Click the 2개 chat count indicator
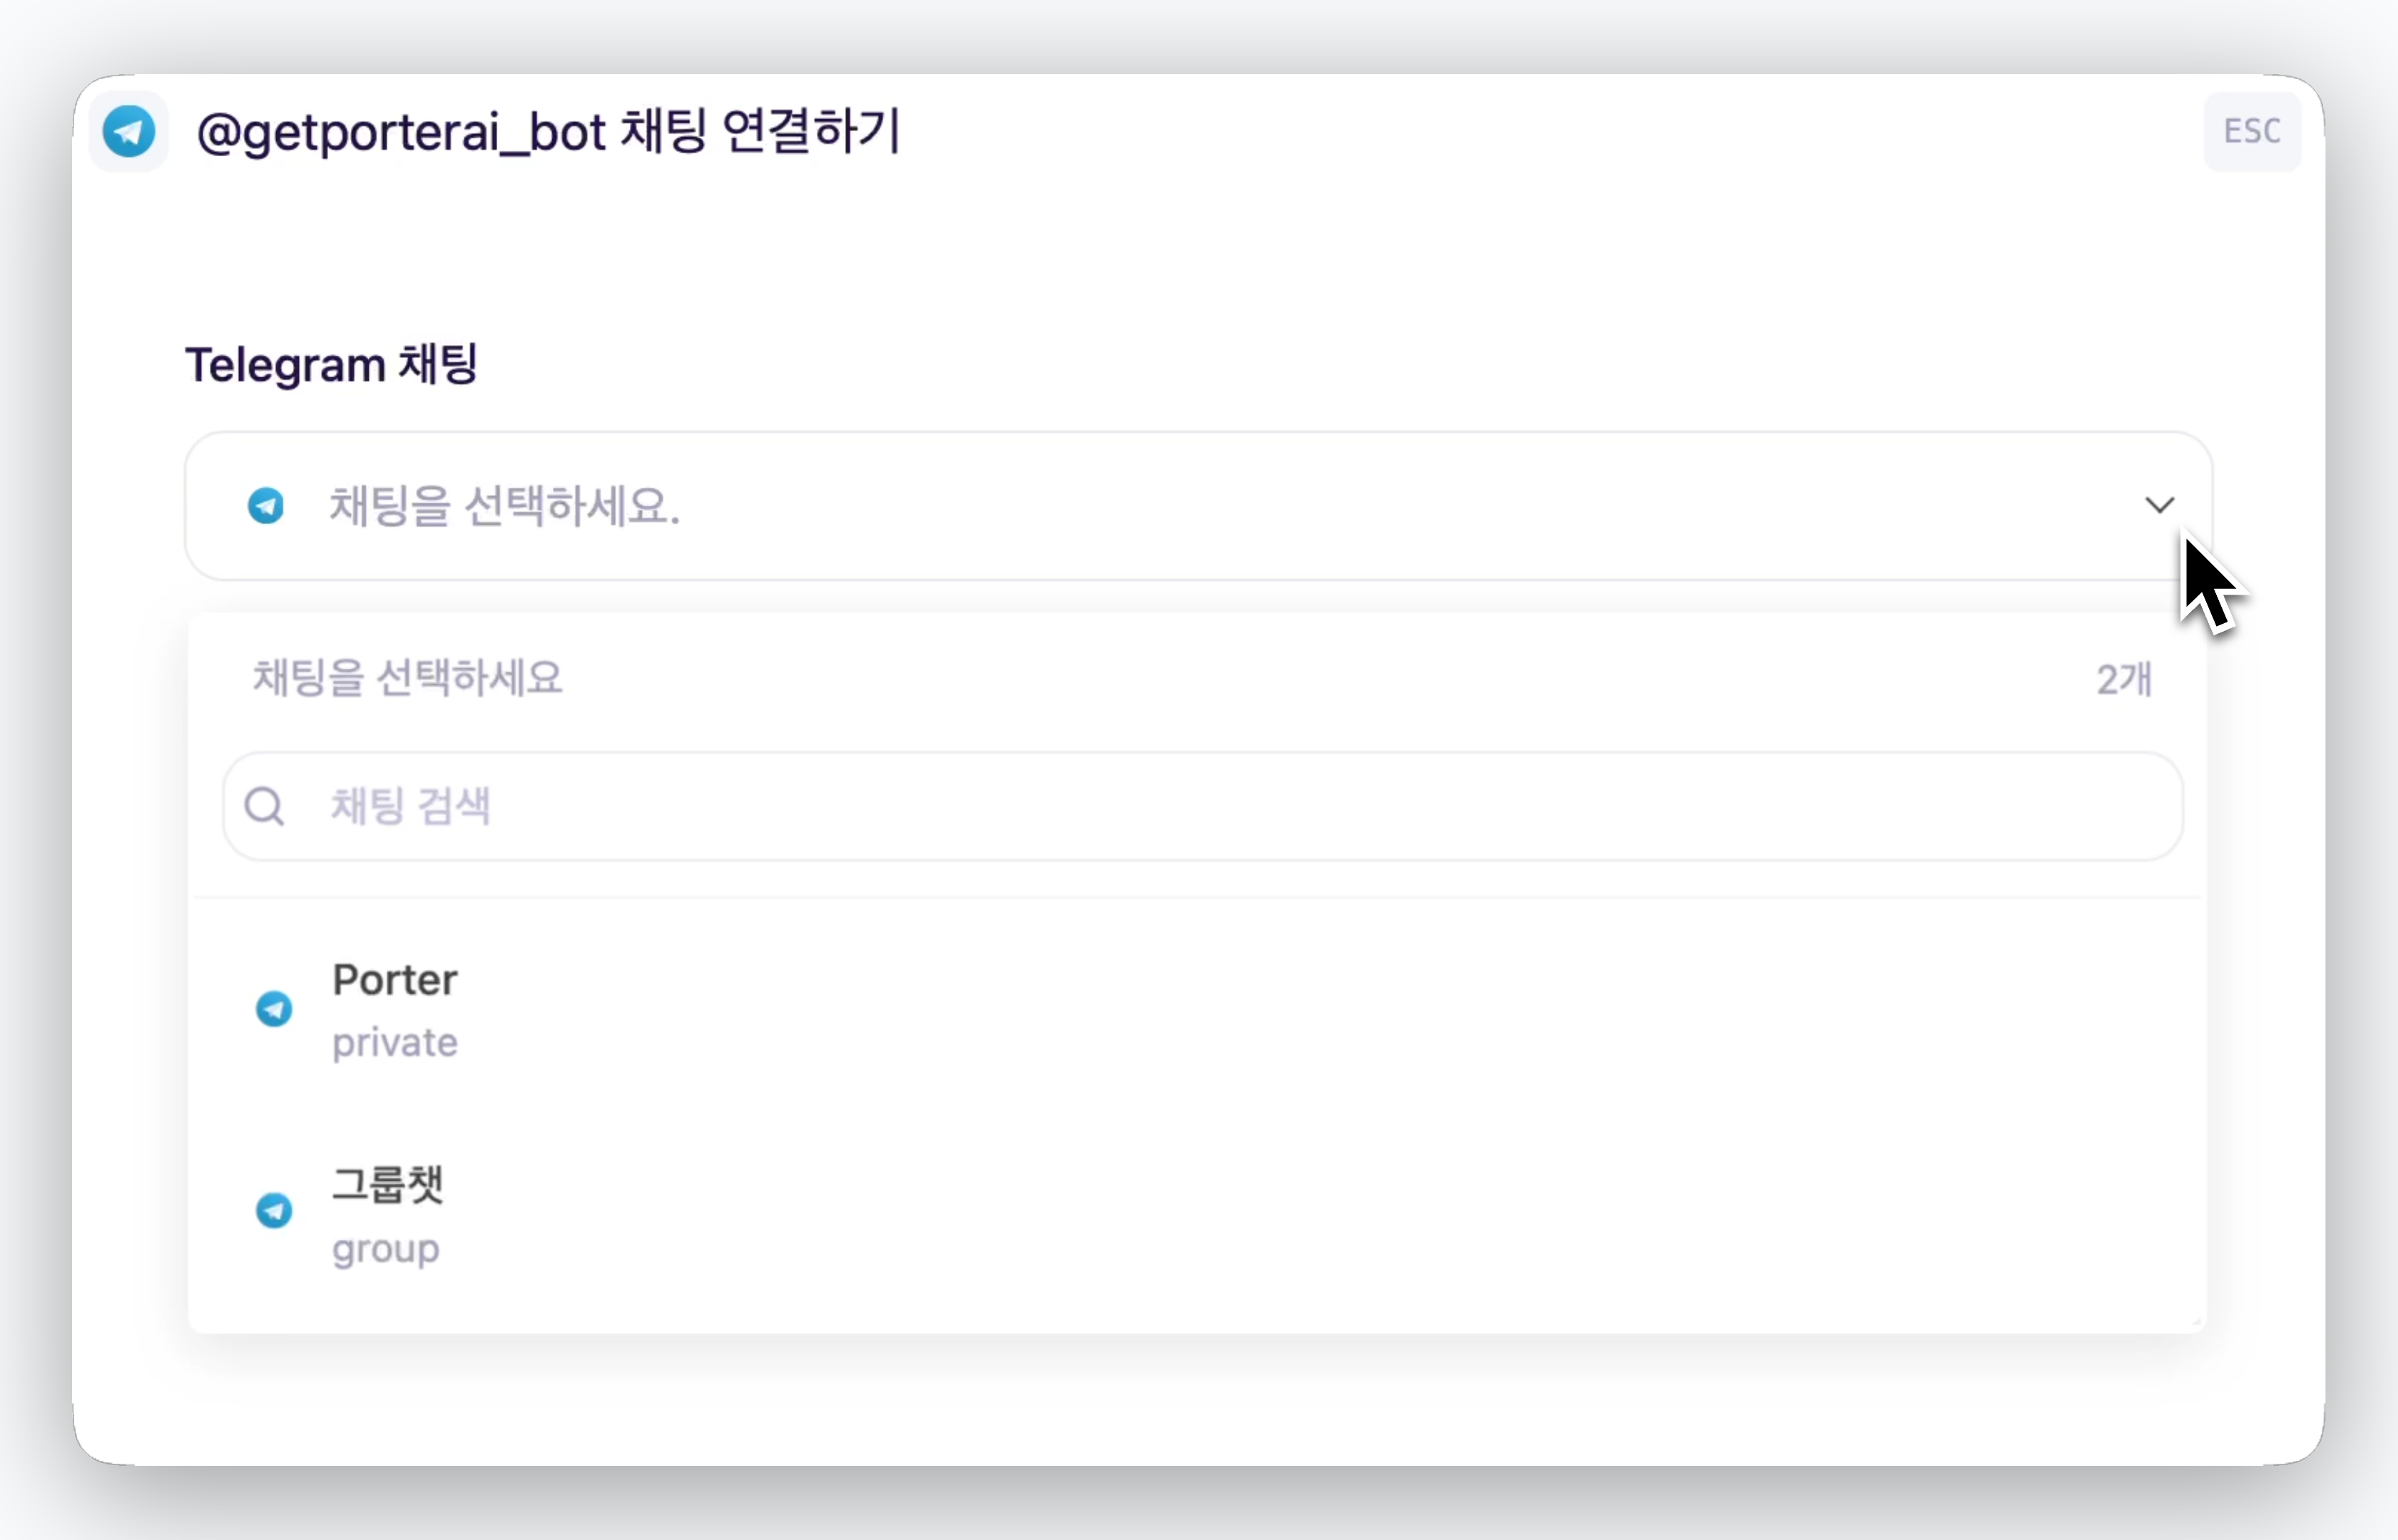2398x1540 pixels. [2124, 680]
